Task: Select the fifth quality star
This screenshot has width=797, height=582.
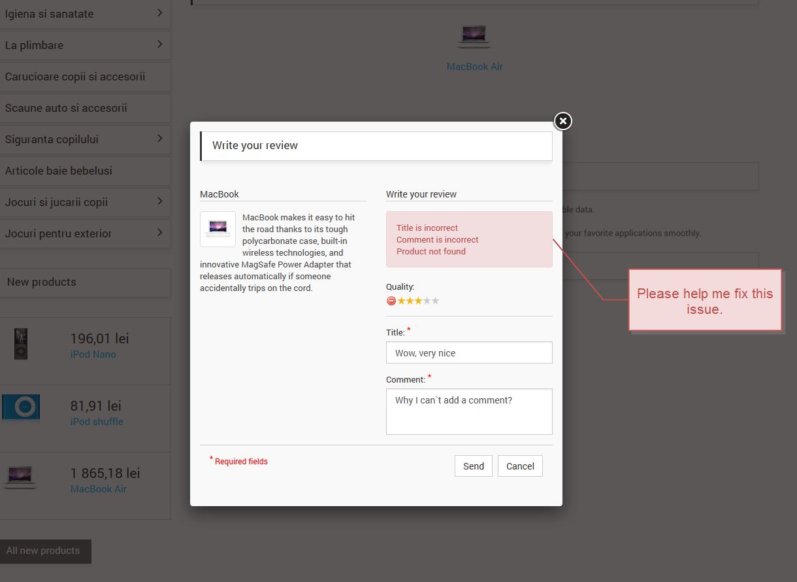Action: 436,301
